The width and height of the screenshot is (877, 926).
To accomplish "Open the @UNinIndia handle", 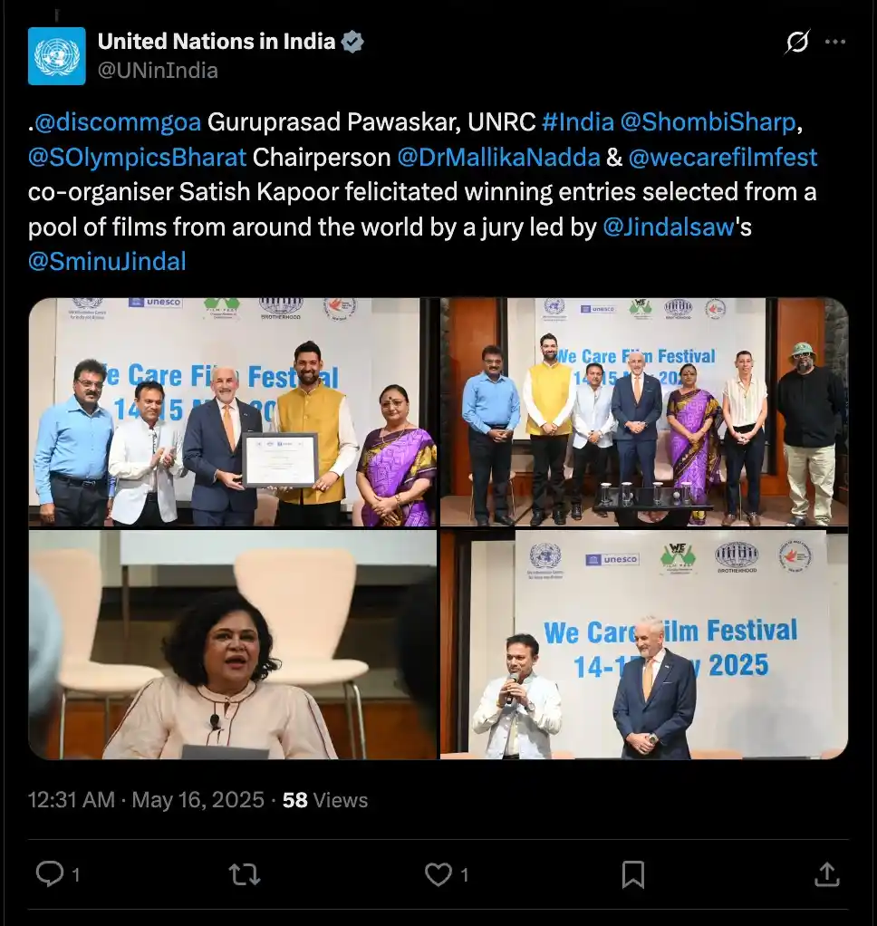I will tap(158, 71).
